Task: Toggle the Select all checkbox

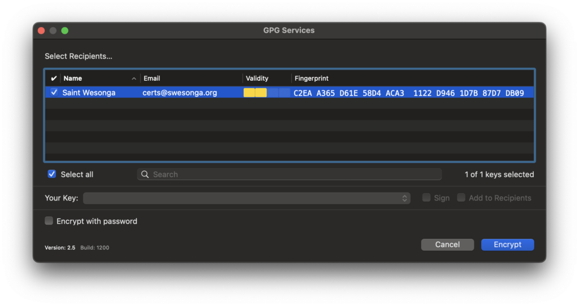Action: click(x=52, y=174)
